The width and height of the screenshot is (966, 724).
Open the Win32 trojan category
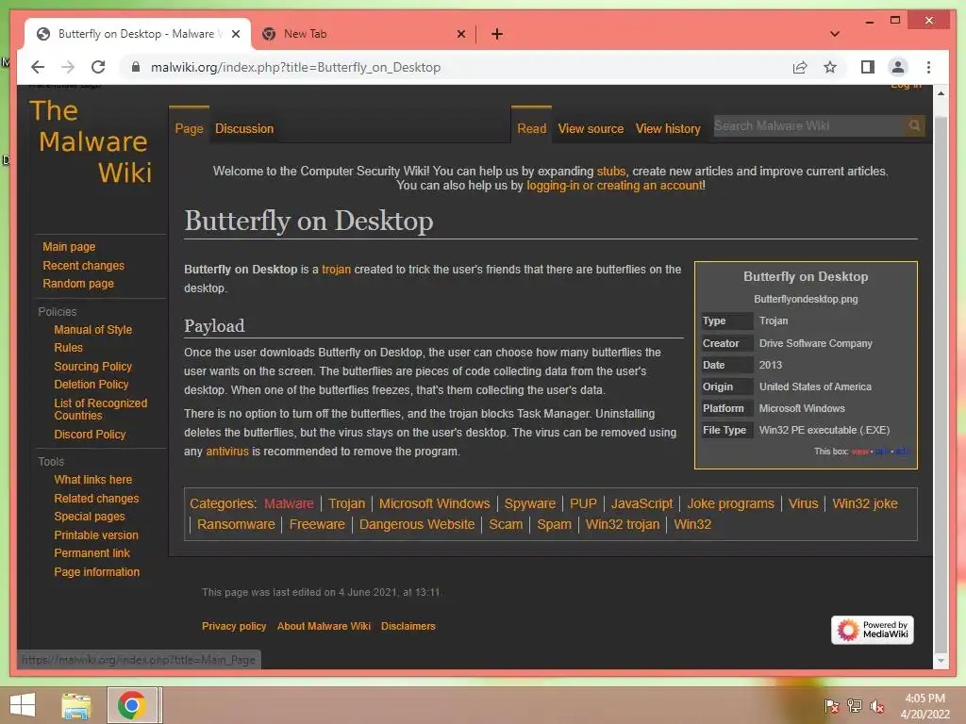tap(623, 524)
